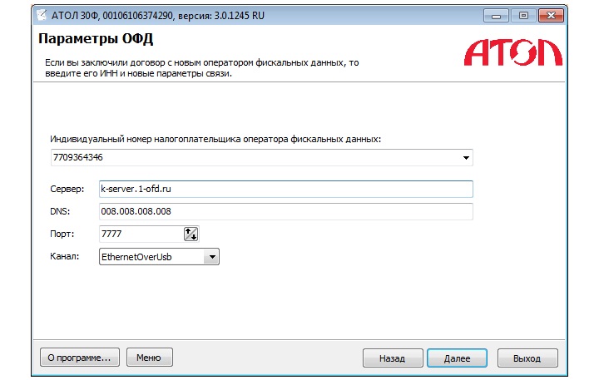Click the АТОЛ logo
Screen dimensions: 599x380
click(512, 52)
